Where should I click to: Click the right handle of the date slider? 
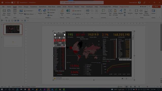[x=65, y=35]
